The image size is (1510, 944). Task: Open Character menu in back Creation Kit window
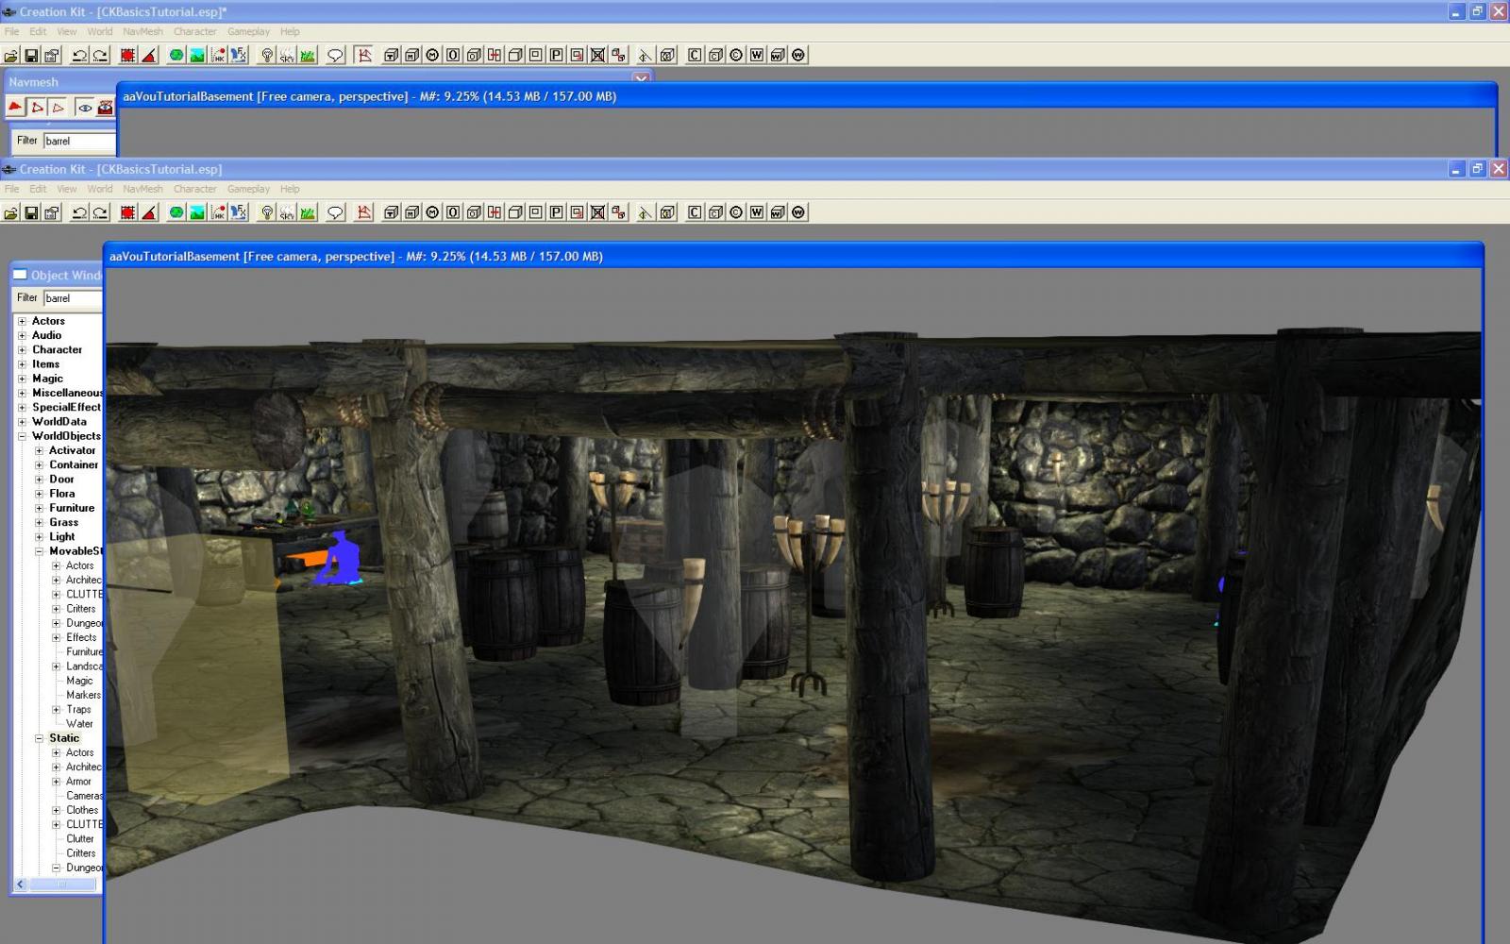click(x=194, y=31)
